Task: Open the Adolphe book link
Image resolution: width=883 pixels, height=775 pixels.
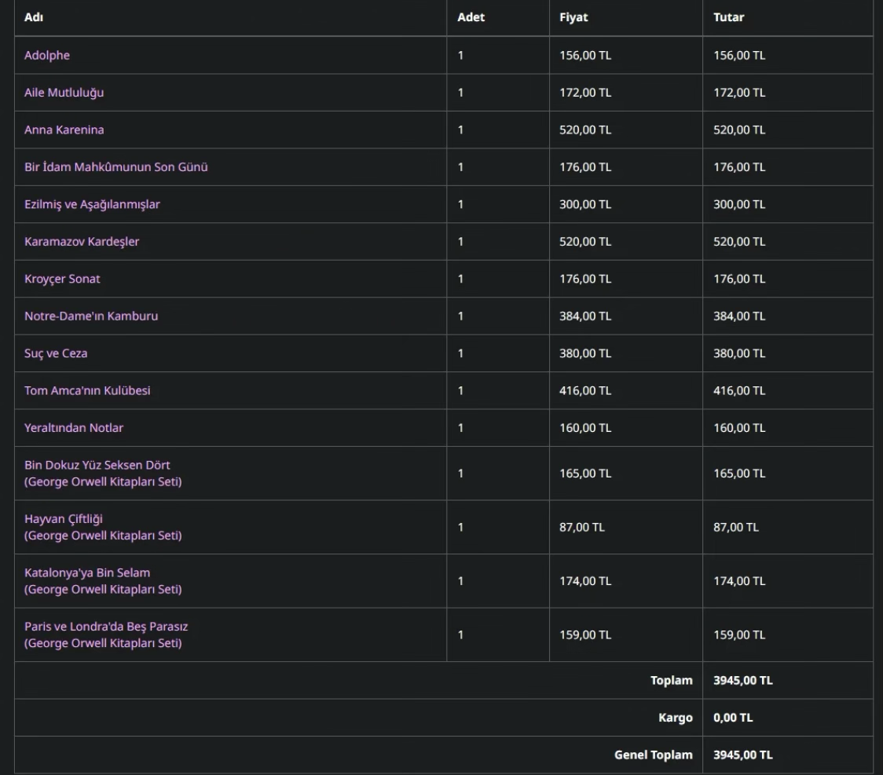Action: [x=46, y=55]
